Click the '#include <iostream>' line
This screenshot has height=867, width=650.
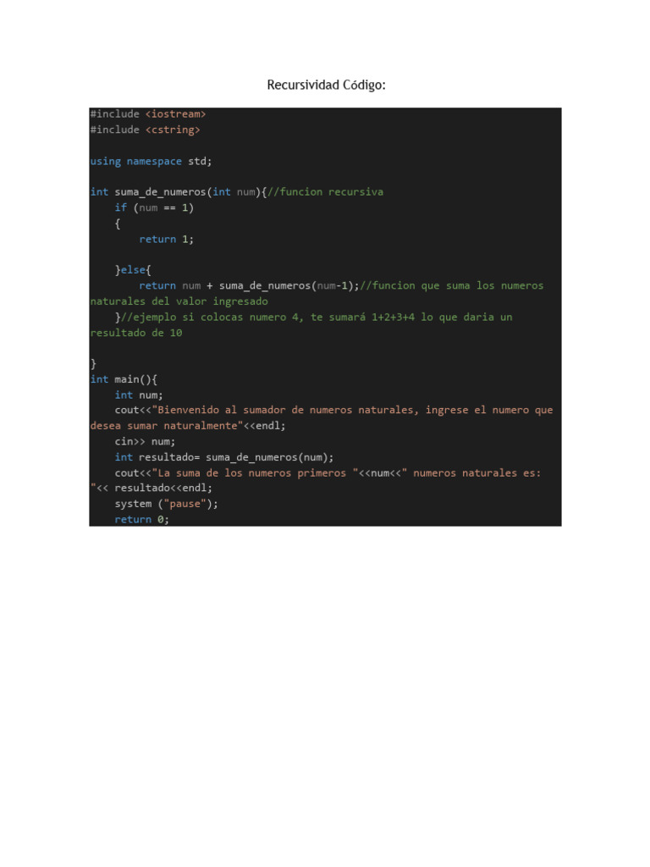(148, 114)
